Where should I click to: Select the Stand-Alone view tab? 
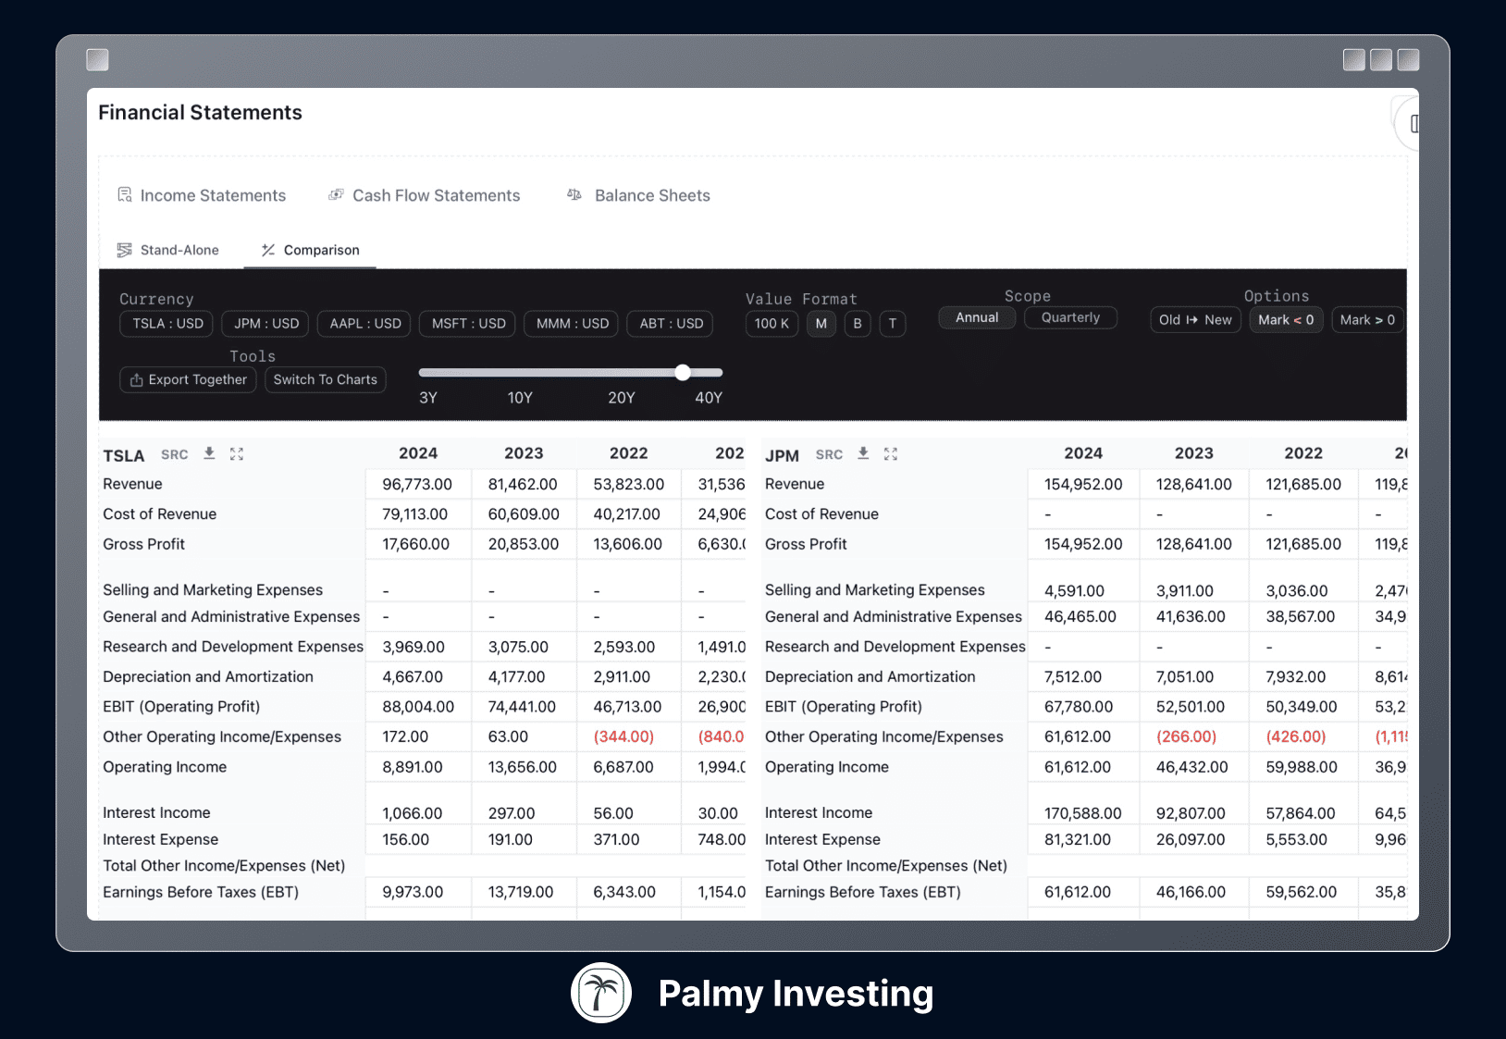pyautogui.click(x=168, y=250)
